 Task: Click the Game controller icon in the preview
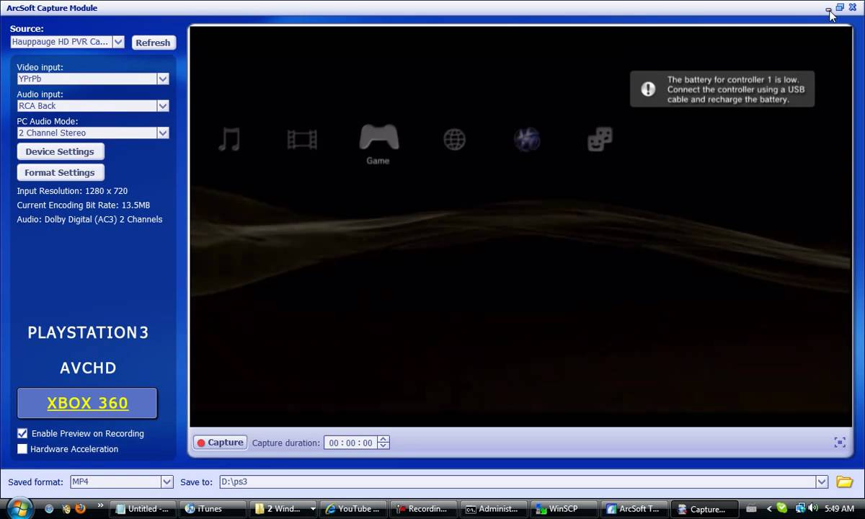point(378,137)
